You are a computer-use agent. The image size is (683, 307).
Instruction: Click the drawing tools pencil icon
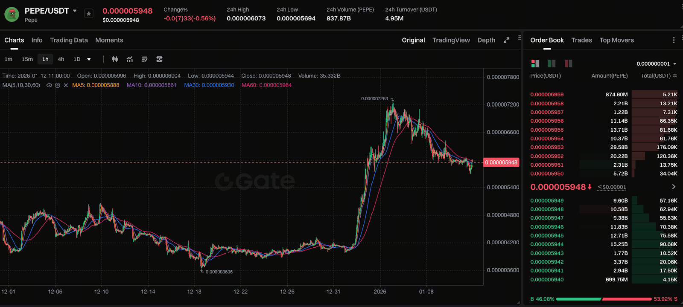tap(144, 59)
